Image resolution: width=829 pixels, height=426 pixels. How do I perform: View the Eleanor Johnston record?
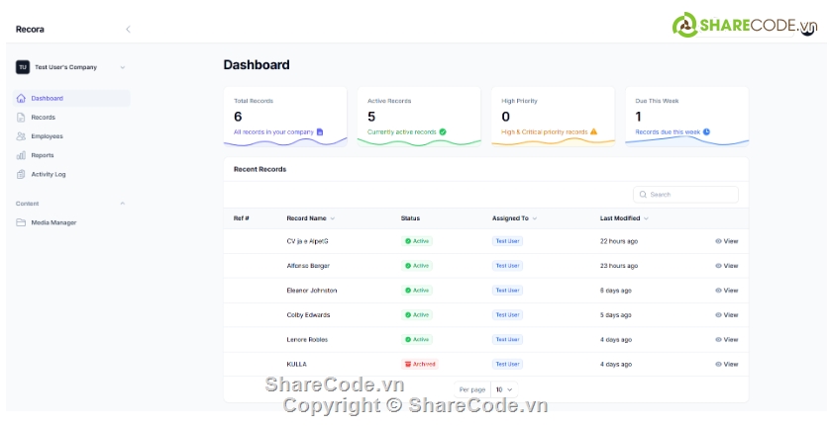tap(726, 291)
